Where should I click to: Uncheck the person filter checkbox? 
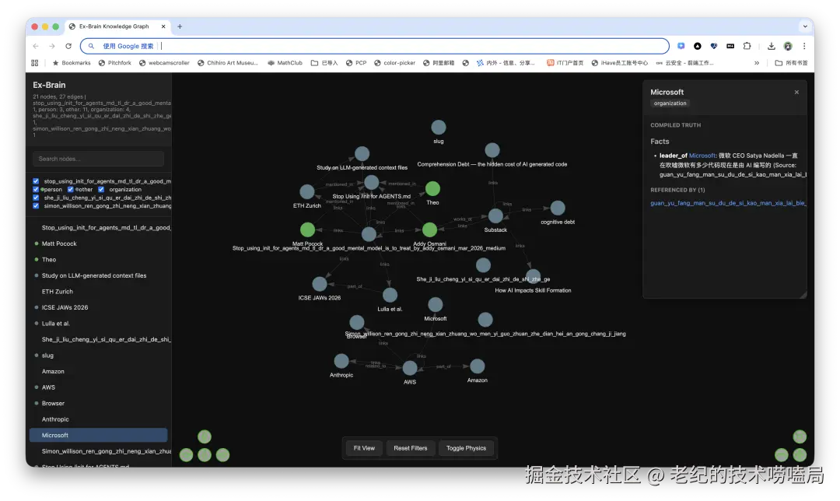(36, 189)
